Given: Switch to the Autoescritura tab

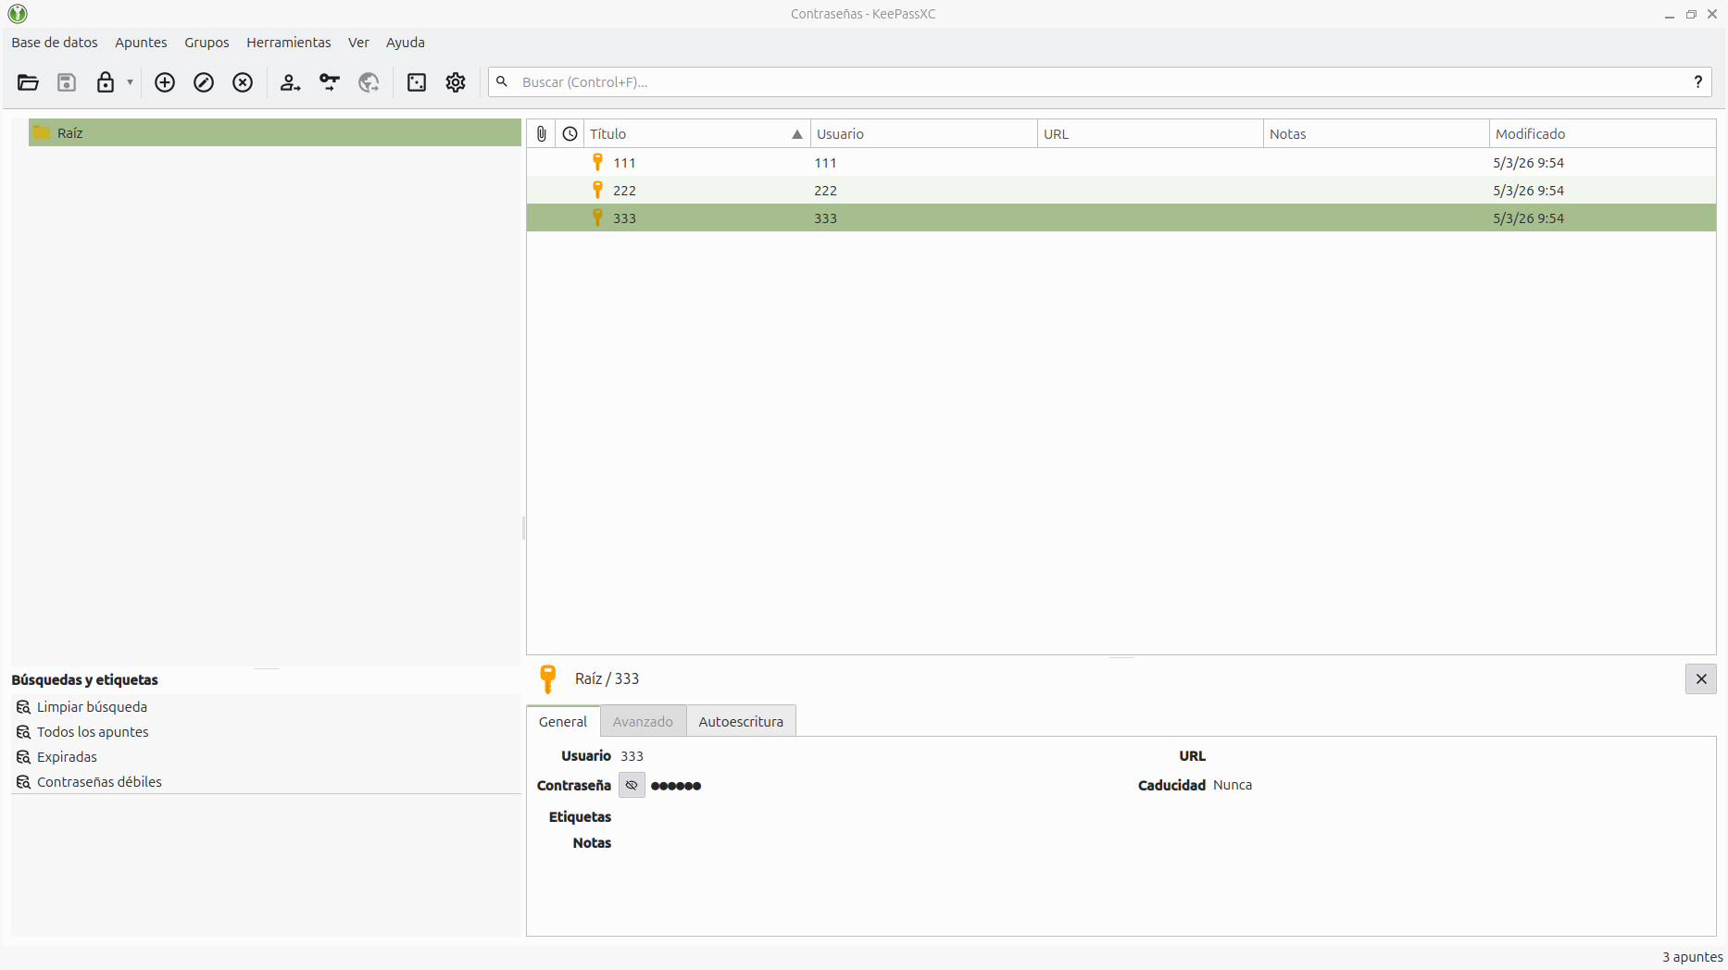Looking at the screenshot, I should 740,722.
